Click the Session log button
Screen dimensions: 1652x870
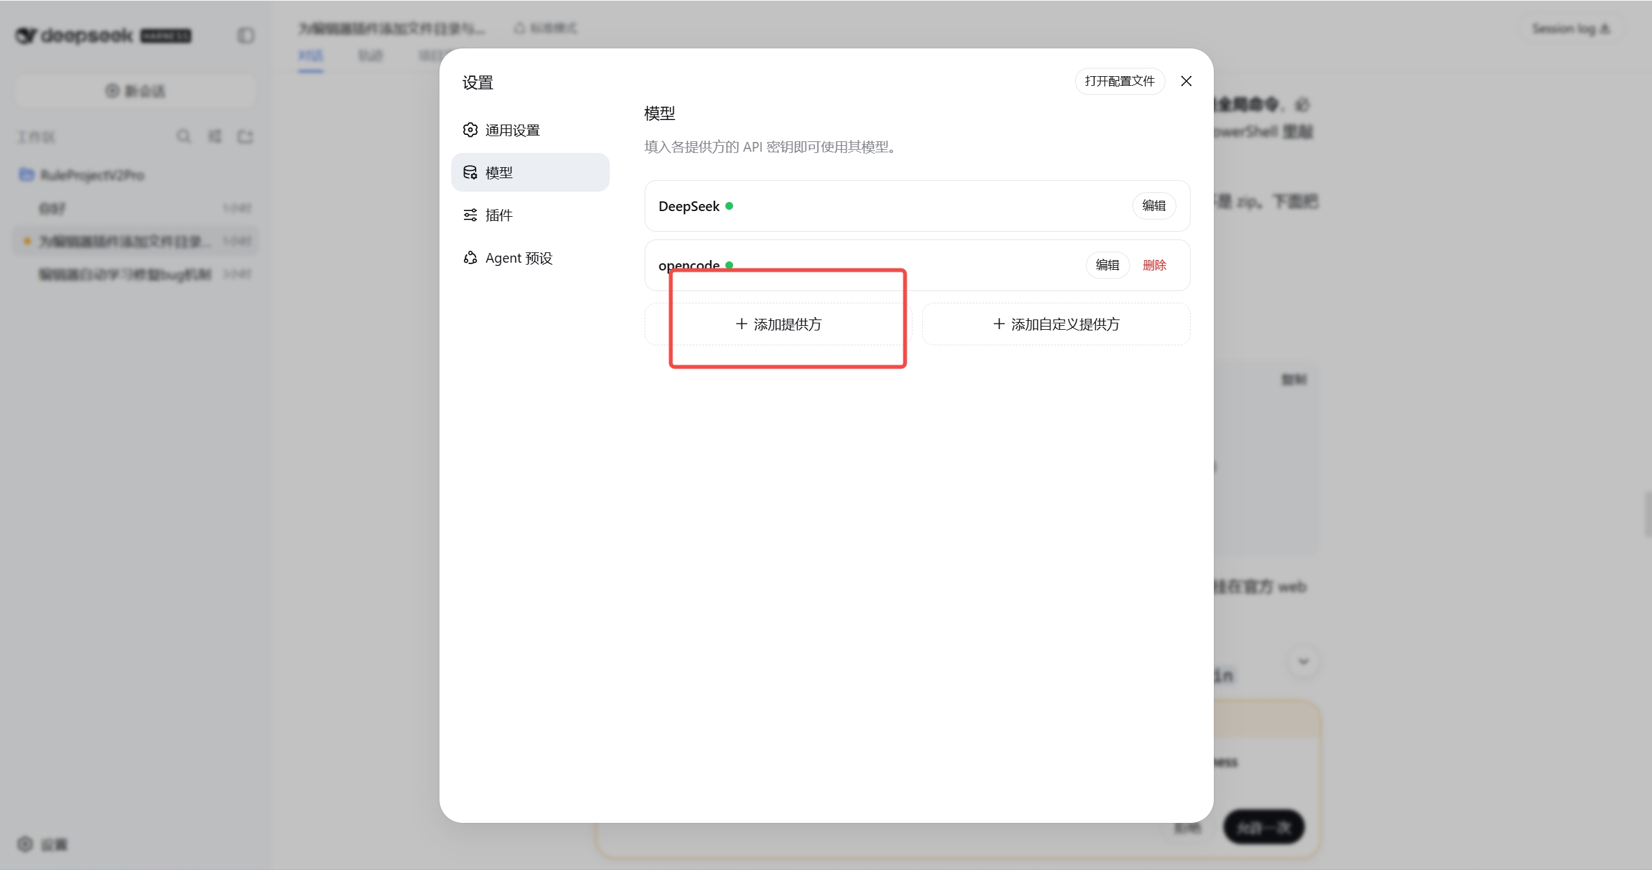click(1571, 28)
